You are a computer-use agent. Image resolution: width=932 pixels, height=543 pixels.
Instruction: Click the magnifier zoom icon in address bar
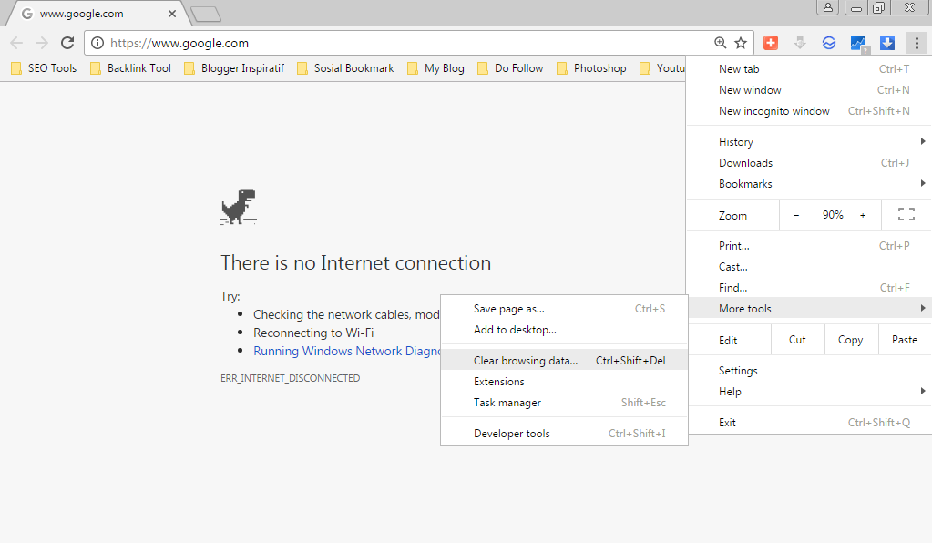click(x=720, y=42)
